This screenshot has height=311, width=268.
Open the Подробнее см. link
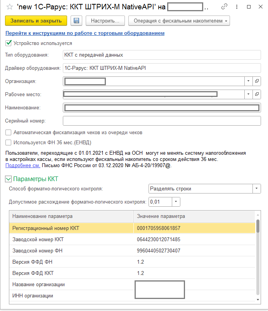[x=23, y=165]
